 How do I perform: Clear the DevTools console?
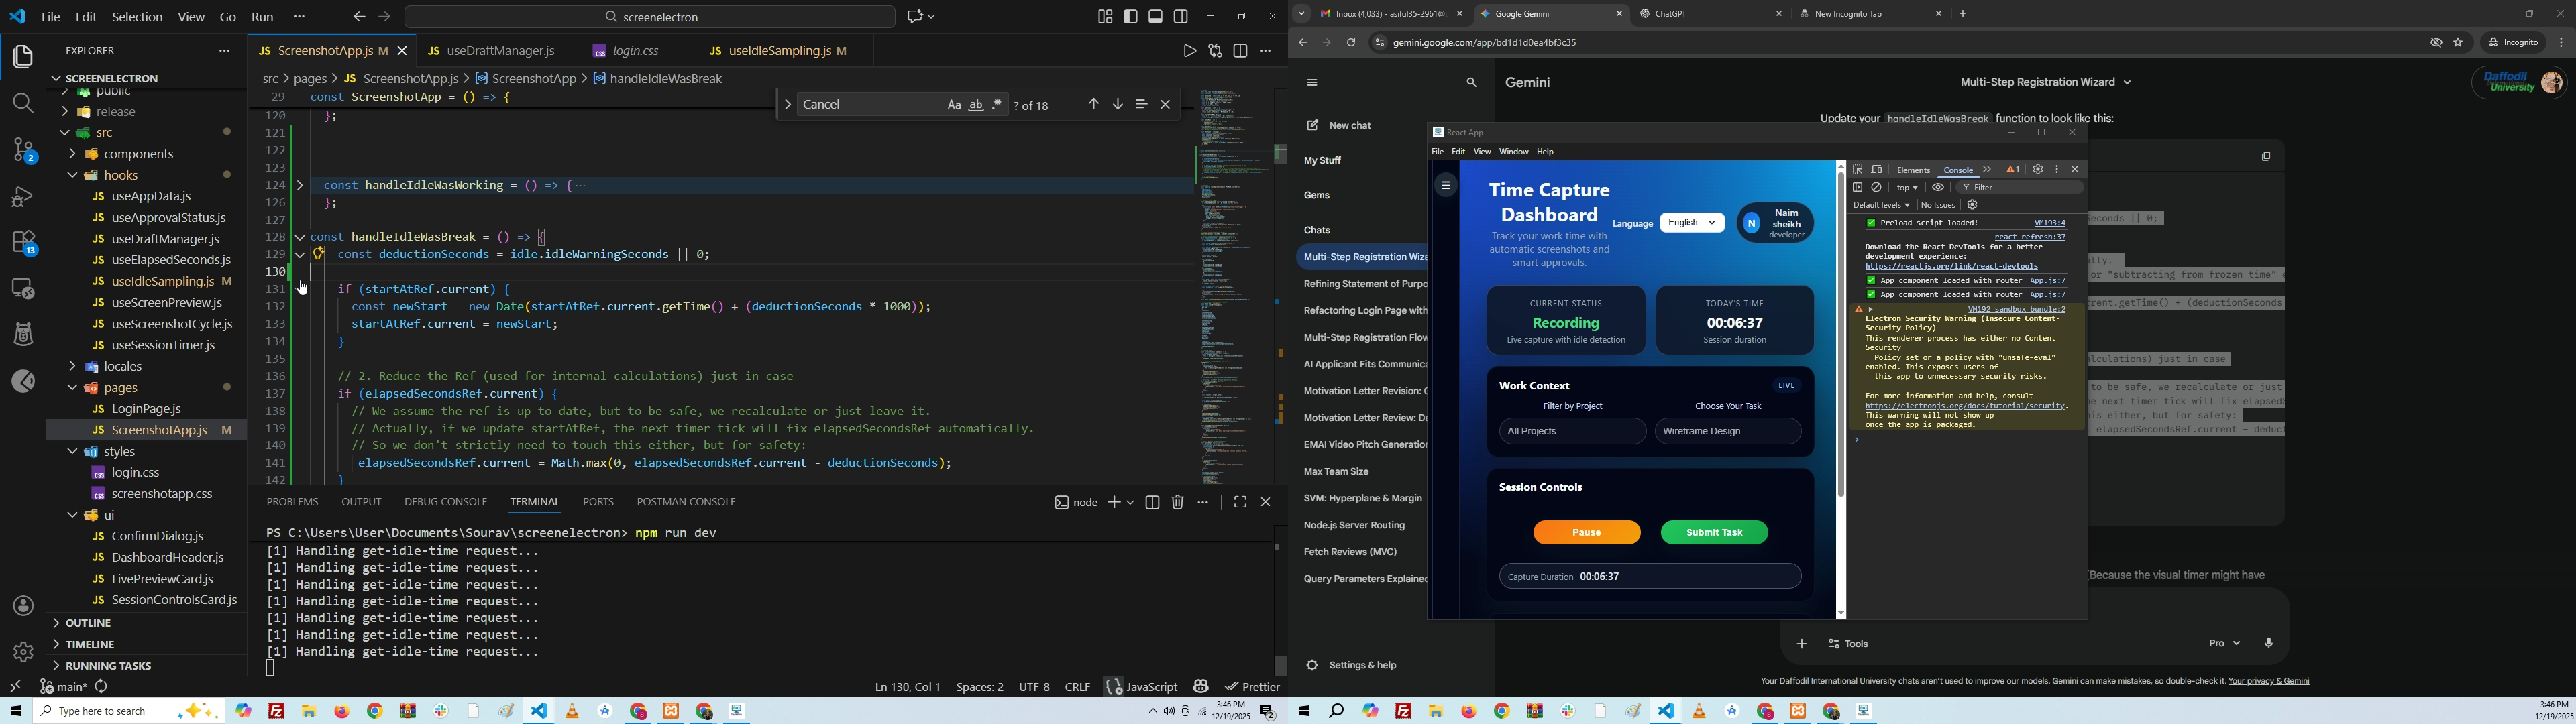click(x=1877, y=188)
